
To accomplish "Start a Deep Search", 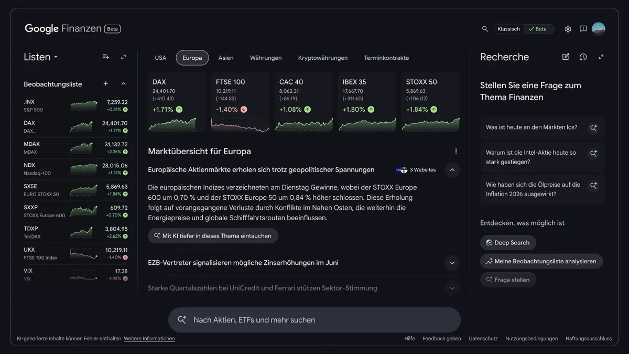I will [508, 243].
